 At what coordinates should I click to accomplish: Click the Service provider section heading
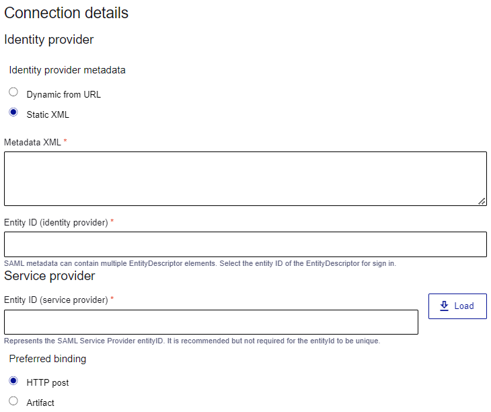pyautogui.click(x=50, y=276)
